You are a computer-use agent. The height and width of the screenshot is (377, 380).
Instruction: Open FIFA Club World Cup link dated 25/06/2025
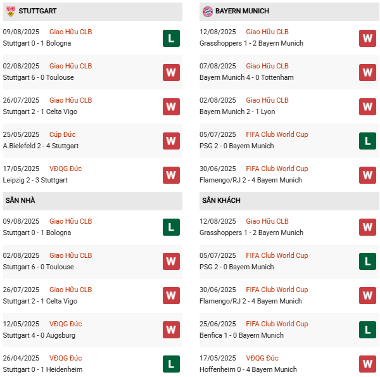(277, 324)
